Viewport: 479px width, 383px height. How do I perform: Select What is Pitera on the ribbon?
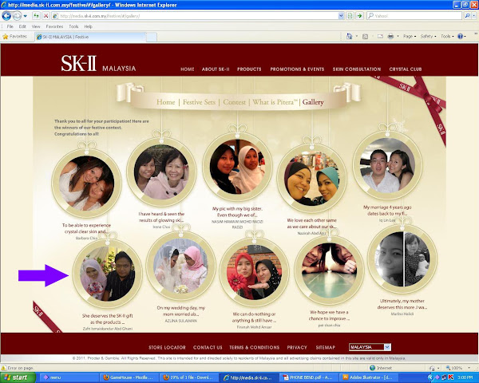(x=275, y=102)
